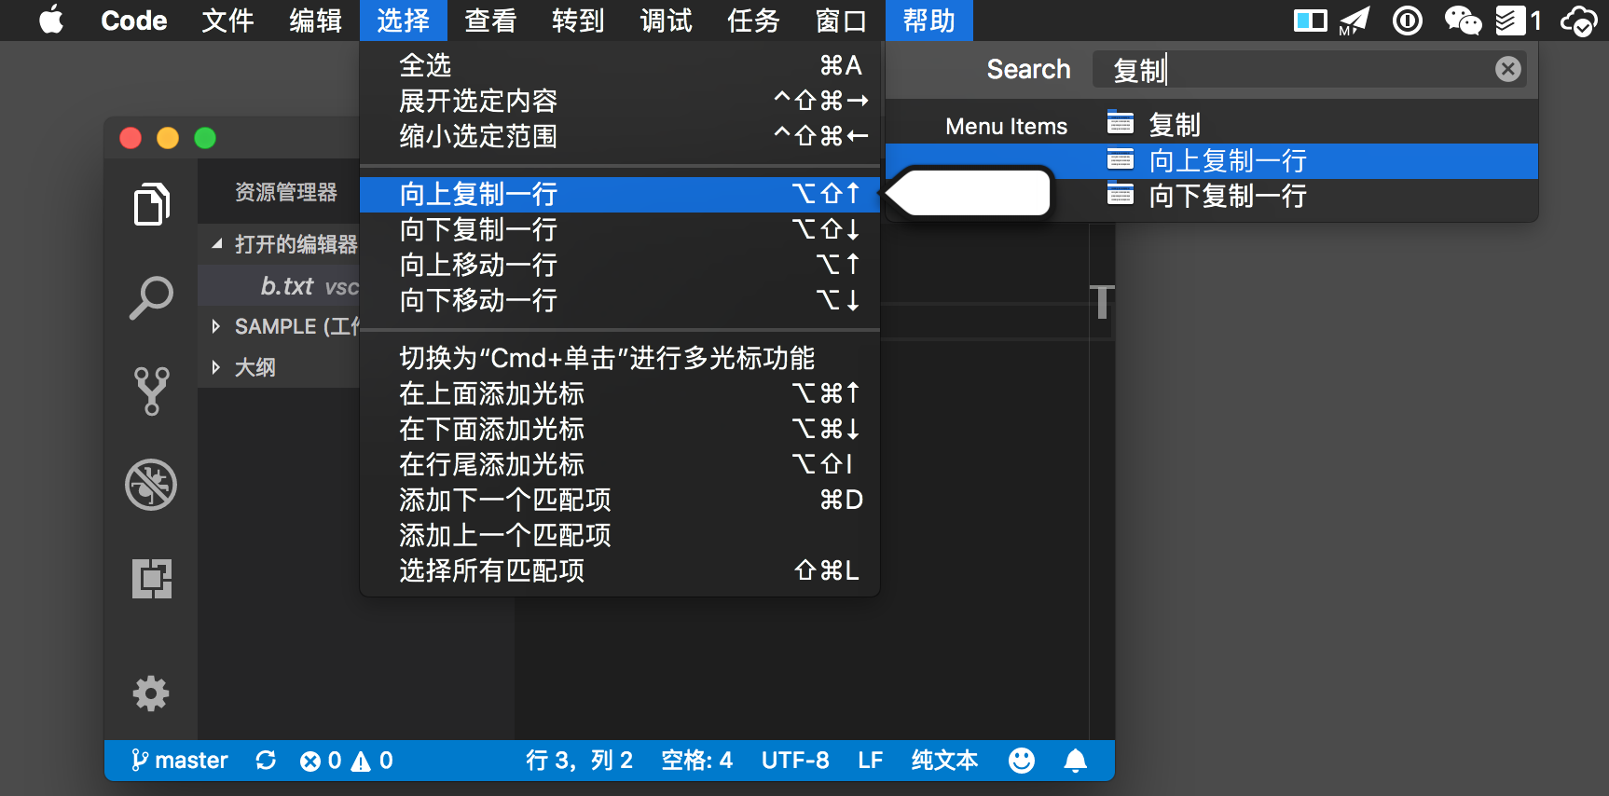Open the Search view in activity bar
The height and width of the screenshot is (796, 1609).
click(x=151, y=298)
